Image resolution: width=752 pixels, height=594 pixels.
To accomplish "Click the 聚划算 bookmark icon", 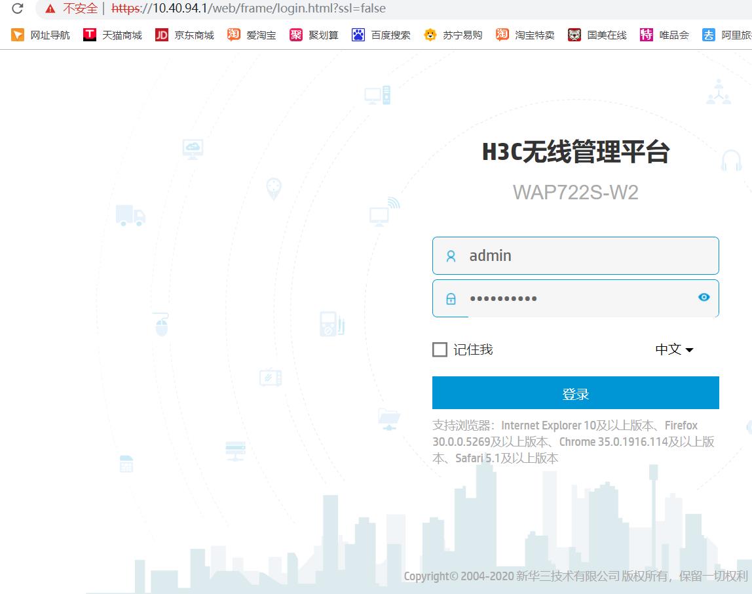I will pyautogui.click(x=297, y=35).
